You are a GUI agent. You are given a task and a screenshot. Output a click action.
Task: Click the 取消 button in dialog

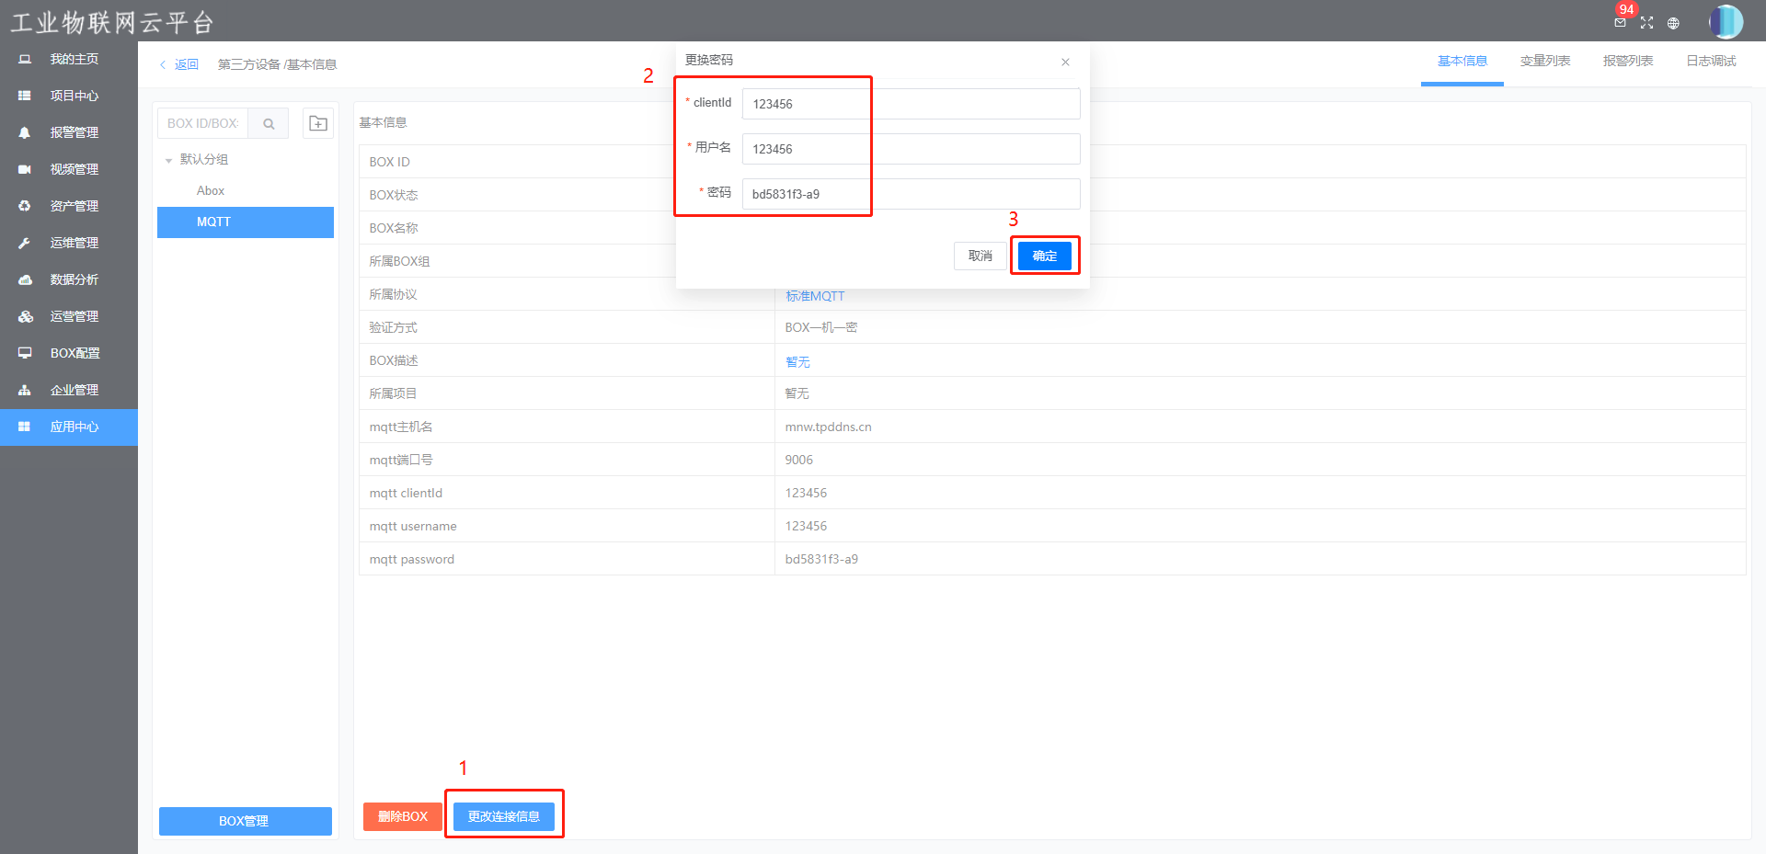[980, 256]
